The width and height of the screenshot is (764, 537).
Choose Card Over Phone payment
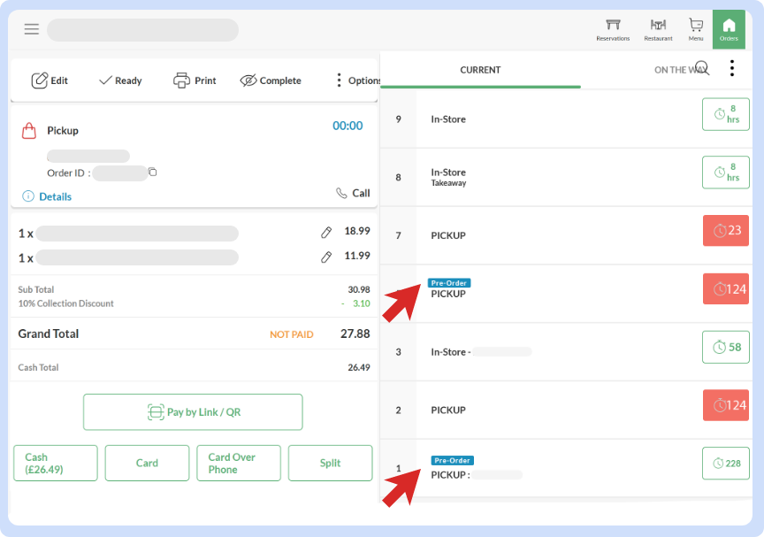click(x=238, y=463)
